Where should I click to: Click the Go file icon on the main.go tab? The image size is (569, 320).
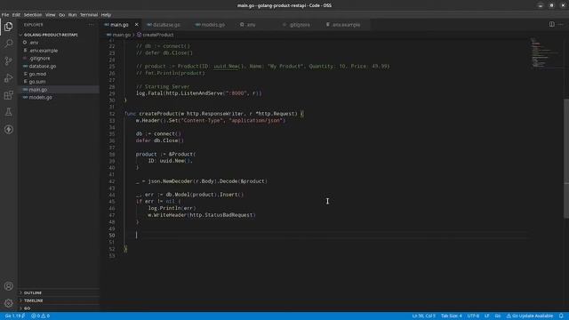107,25
